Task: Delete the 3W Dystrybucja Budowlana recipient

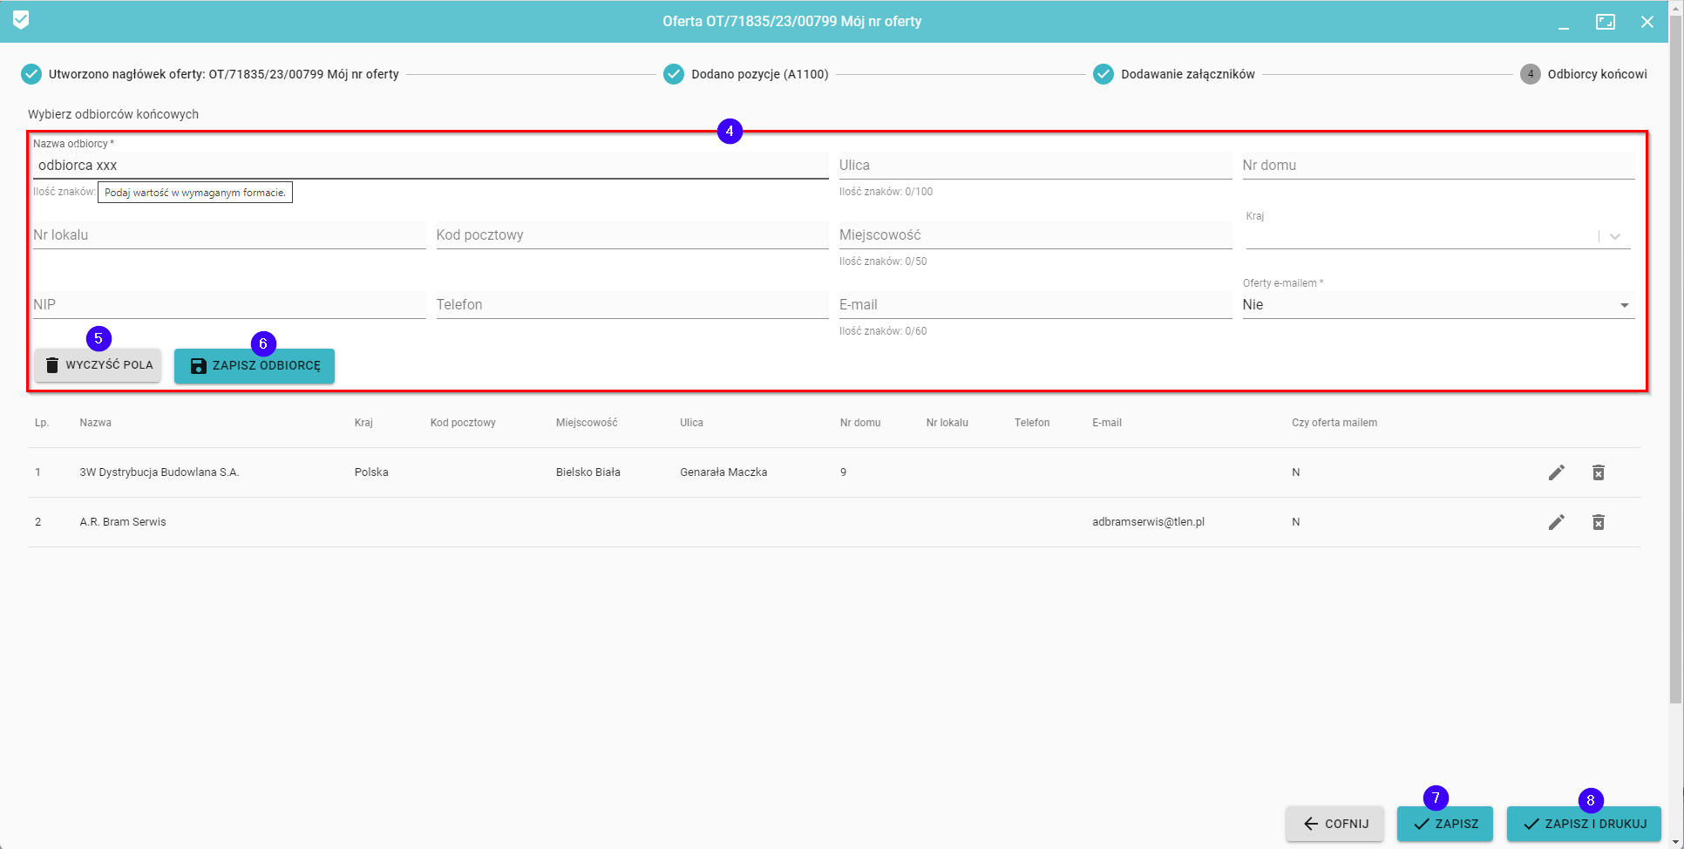Action: [x=1598, y=472]
